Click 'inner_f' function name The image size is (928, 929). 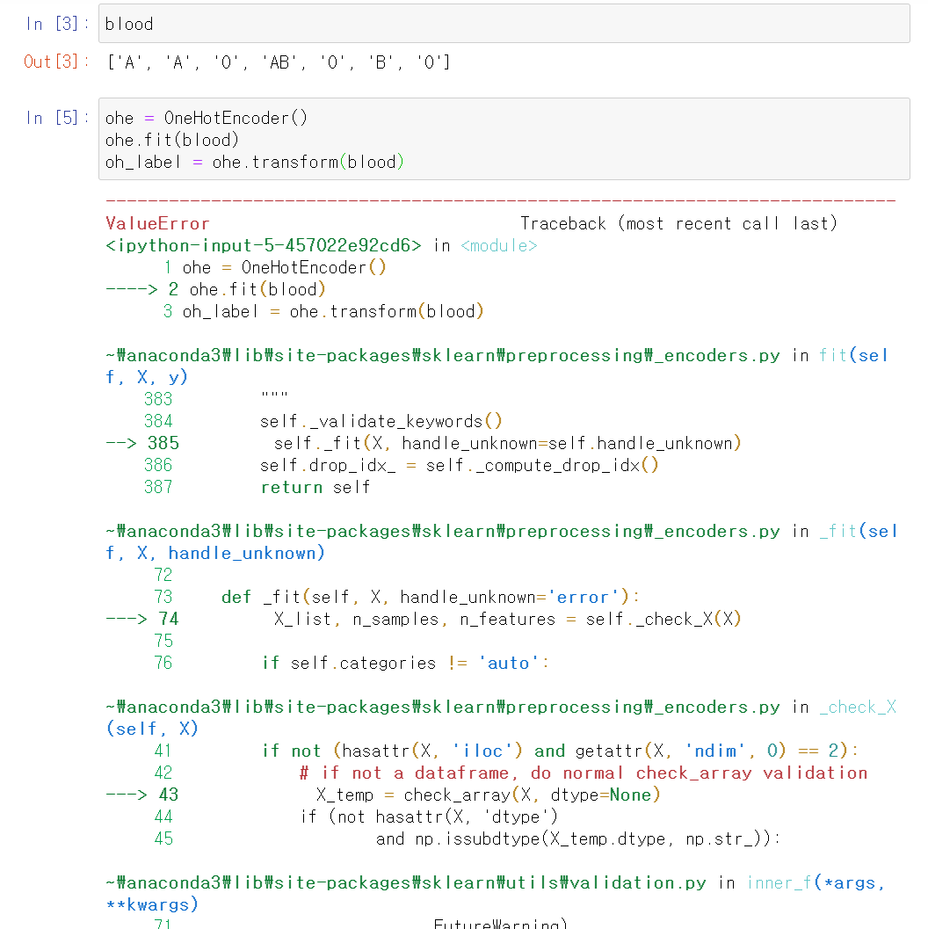[x=779, y=882]
